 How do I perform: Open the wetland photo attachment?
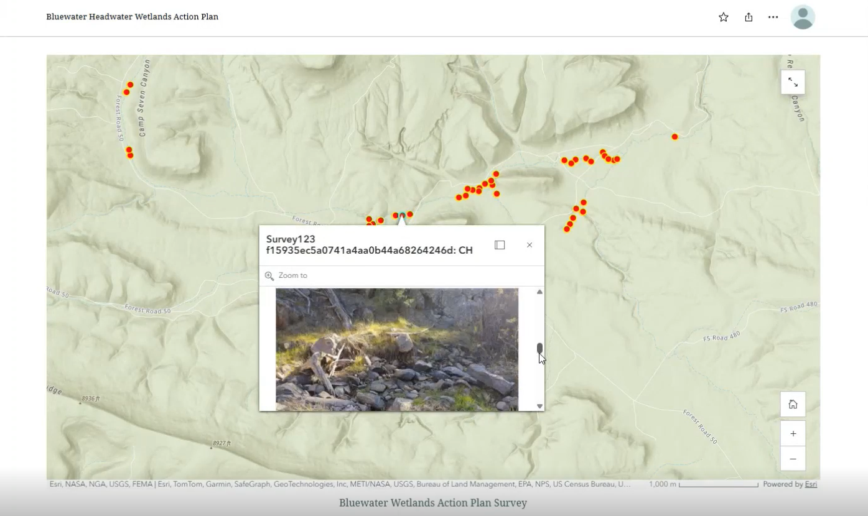coord(398,348)
